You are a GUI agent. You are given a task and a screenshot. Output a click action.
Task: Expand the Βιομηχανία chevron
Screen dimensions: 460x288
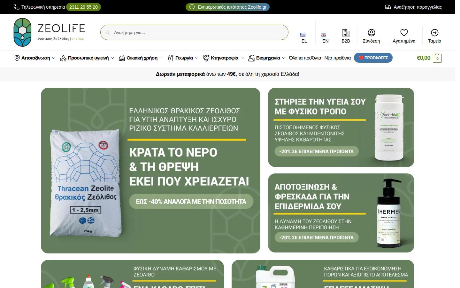tap(284, 58)
